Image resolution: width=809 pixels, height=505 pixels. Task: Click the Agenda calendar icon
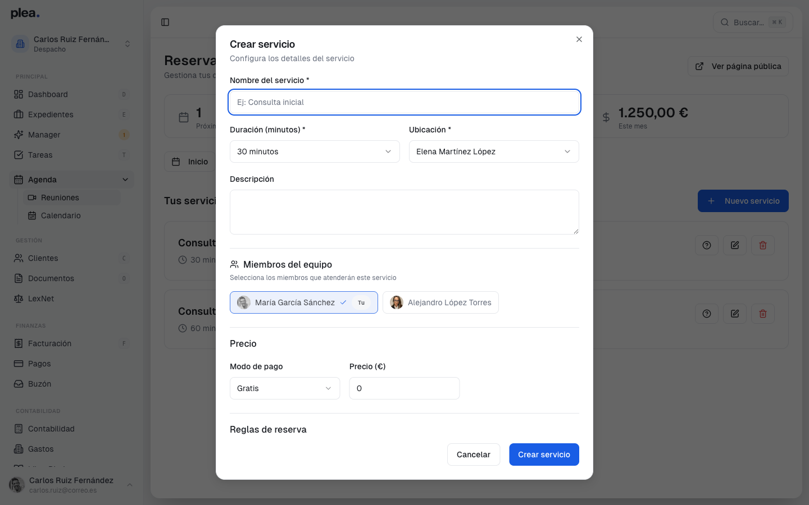click(19, 180)
